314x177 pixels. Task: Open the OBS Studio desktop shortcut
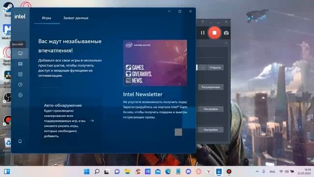[x=7, y=99]
